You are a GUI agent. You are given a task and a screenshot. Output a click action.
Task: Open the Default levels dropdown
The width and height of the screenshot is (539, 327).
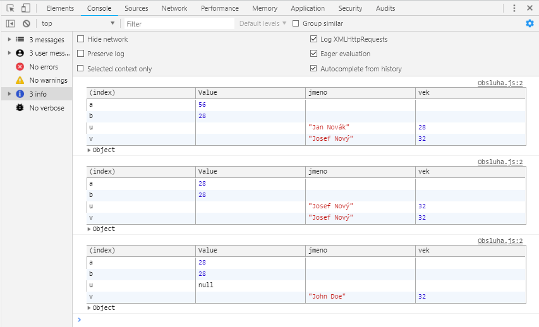[x=262, y=23]
